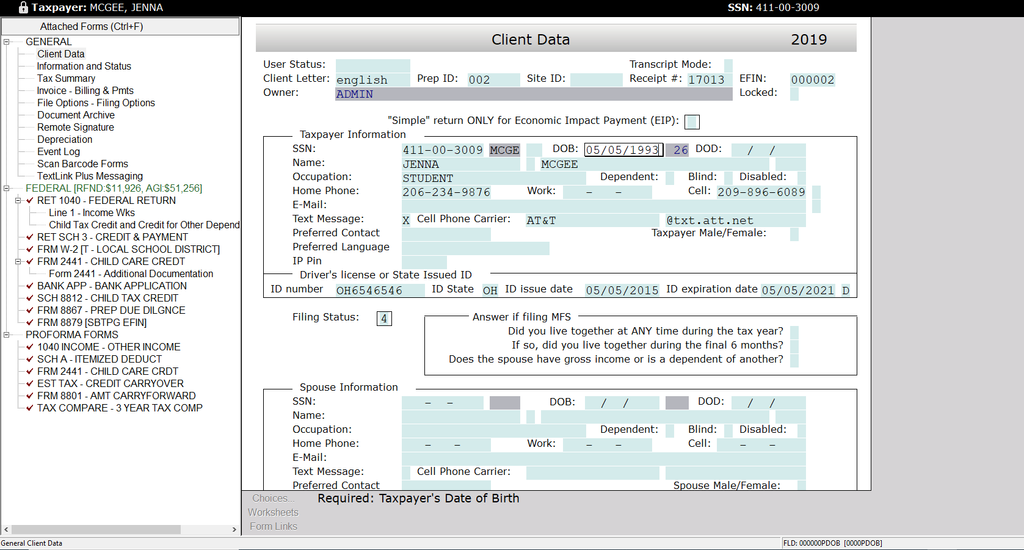The image size is (1024, 550).
Task: Collapse the FRM 2441 Child Care Credit node
Action: (18, 261)
